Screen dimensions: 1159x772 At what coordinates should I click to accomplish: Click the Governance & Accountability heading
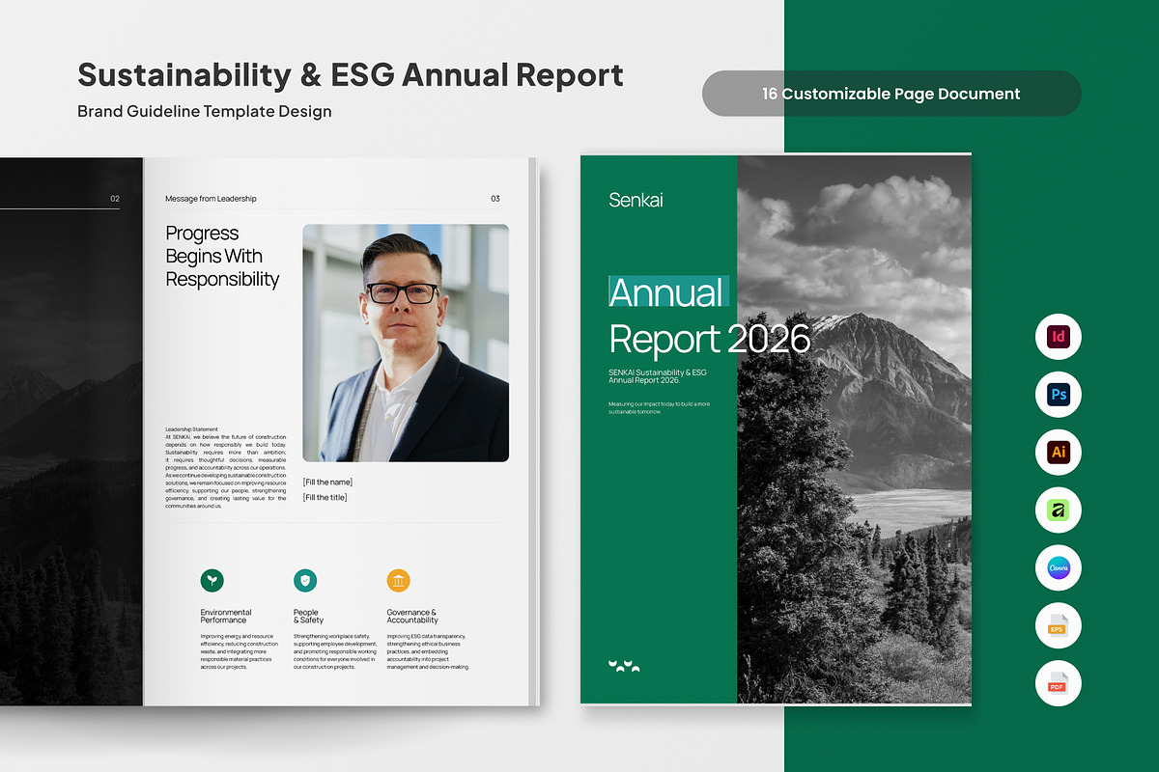pos(412,617)
